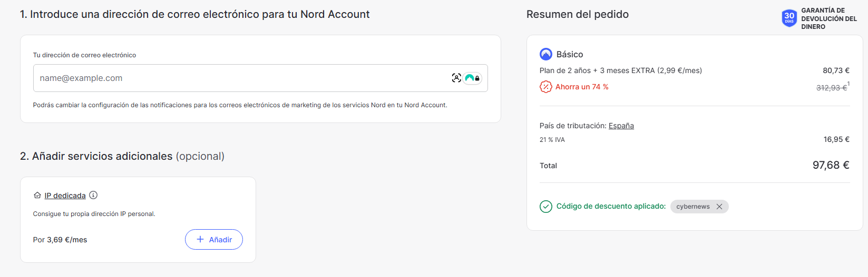This screenshot has height=277, width=868.
Task: Click the 'Resumen del pedido' heading
Action: [x=578, y=14]
